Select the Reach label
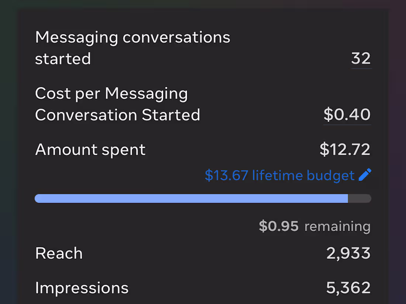The width and height of the screenshot is (406, 304). [x=59, y=253]
